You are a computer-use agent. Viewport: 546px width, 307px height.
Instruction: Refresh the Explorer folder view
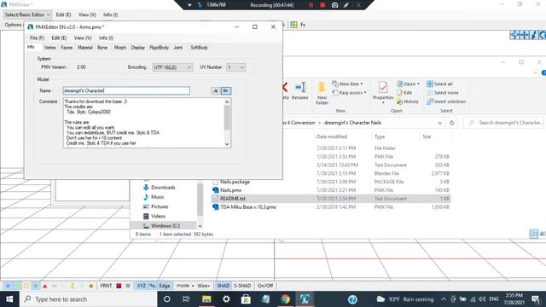(x=452, y=123)
